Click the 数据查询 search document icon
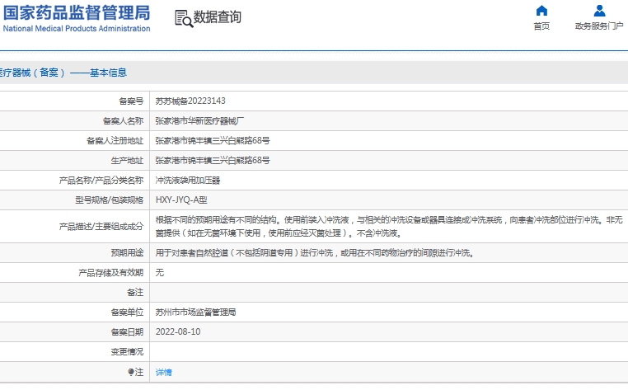628x390 pixels. 184,18
